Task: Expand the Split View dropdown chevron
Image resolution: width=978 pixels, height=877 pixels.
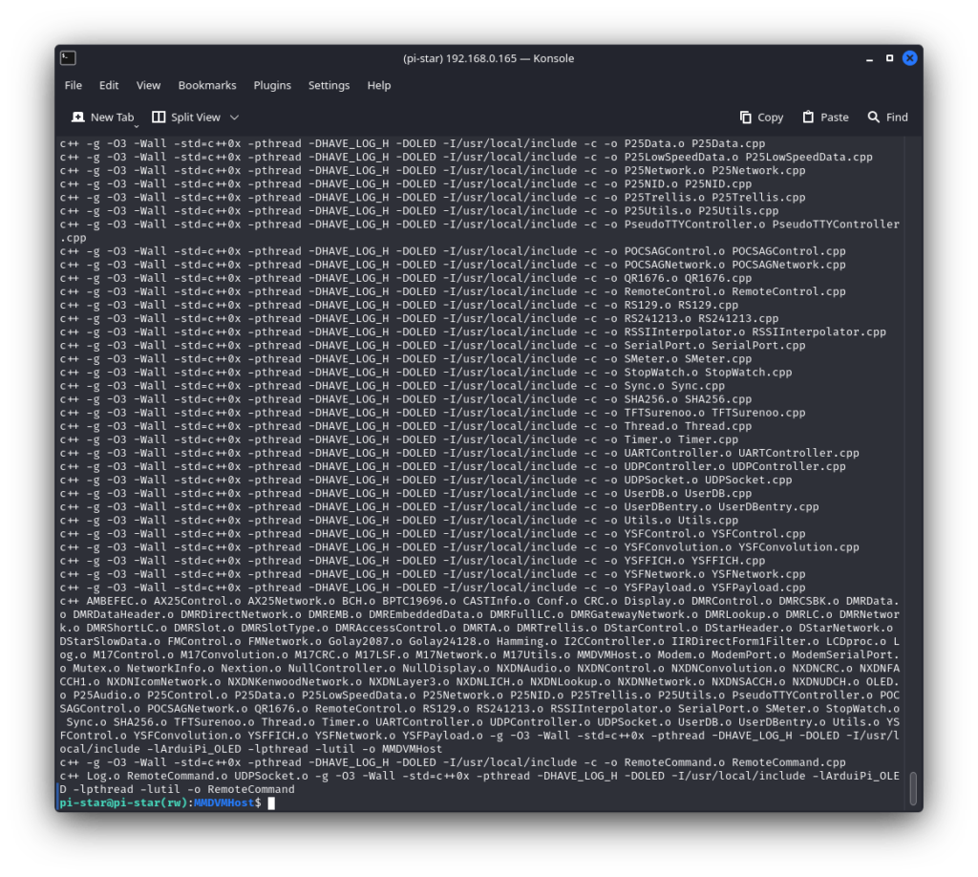Action: pyautogui.click(x=235, y=118)
